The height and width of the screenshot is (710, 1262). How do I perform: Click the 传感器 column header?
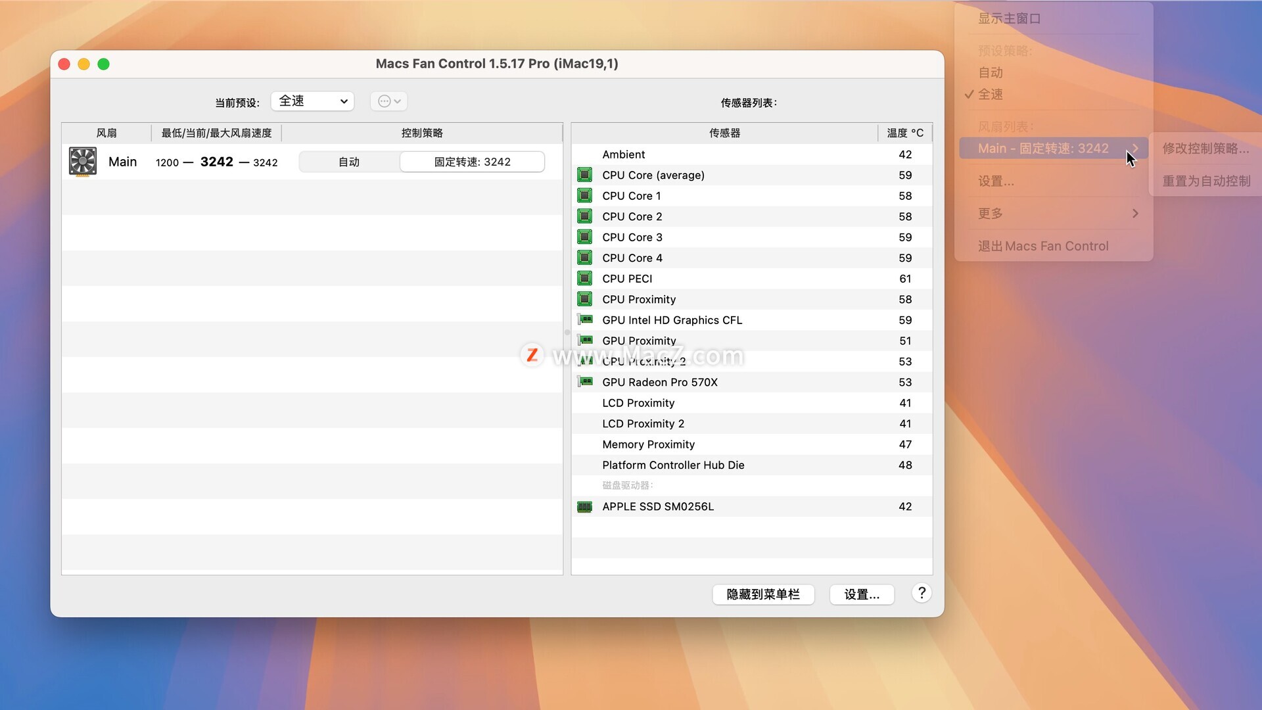pos(724,133)
